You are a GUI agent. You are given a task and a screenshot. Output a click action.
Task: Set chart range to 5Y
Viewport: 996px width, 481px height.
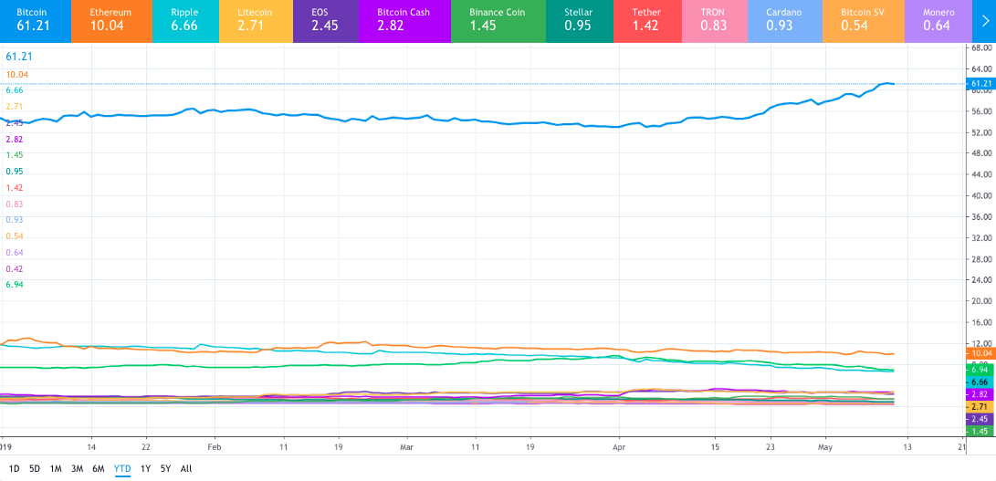click(166, 469)
